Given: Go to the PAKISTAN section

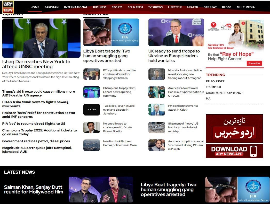Looking at the screenshot, I should click(x=51, y=7).
